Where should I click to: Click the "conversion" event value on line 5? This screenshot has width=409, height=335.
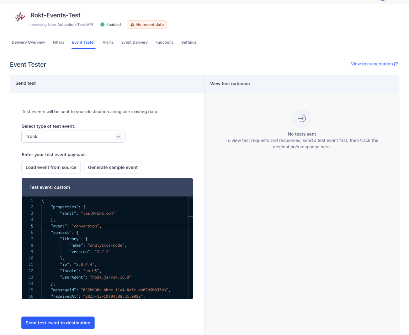pos(85,226)
